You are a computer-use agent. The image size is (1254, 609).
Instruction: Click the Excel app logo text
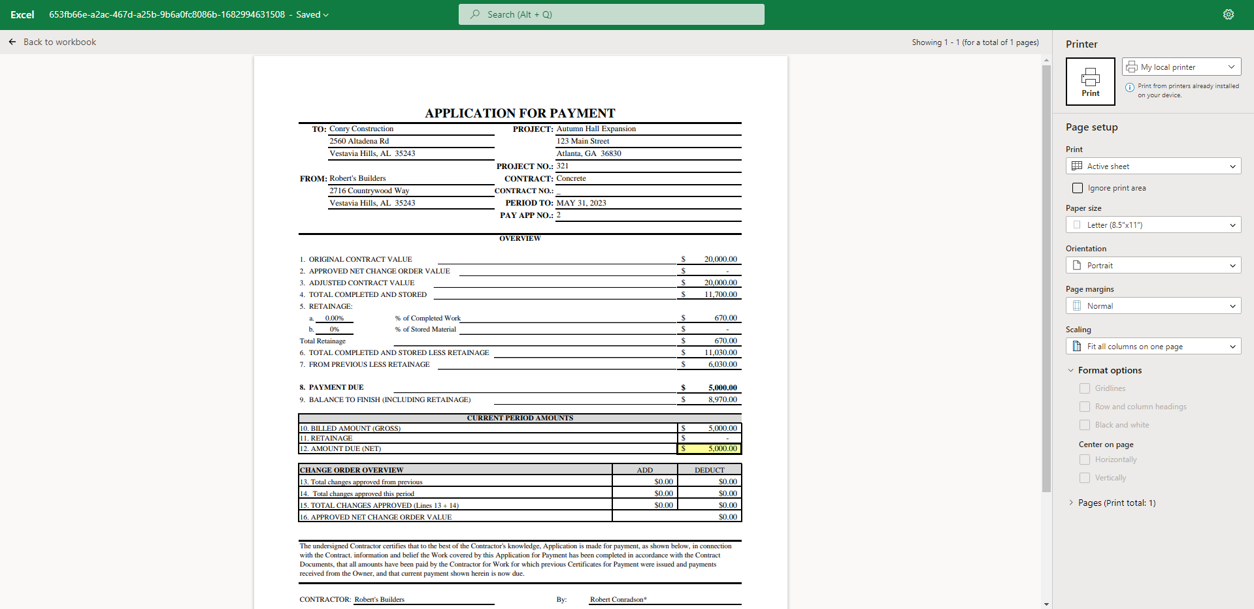22,14
